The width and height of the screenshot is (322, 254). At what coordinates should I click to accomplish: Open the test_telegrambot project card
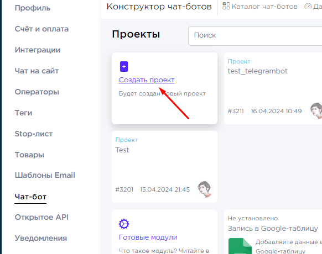tap(273, 88)
